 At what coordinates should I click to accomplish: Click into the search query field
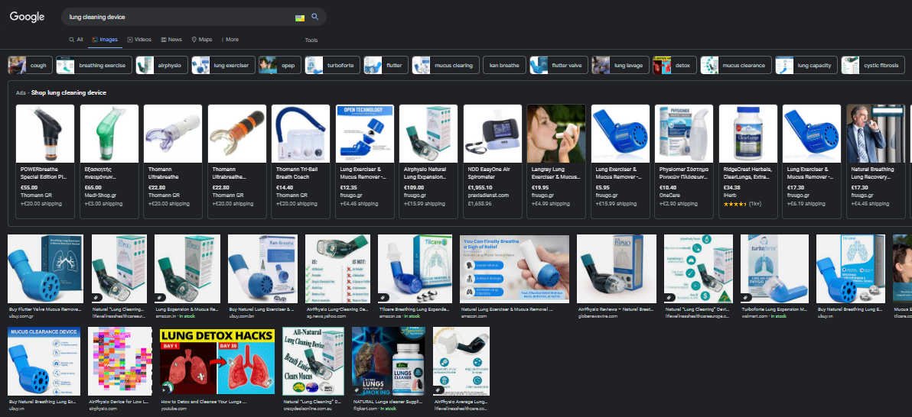coord(176,17)
